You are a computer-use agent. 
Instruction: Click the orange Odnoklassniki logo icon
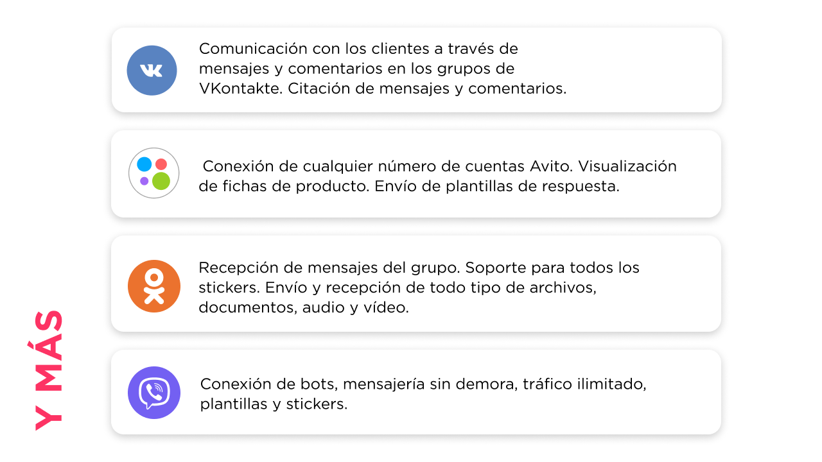click(153, 286)
